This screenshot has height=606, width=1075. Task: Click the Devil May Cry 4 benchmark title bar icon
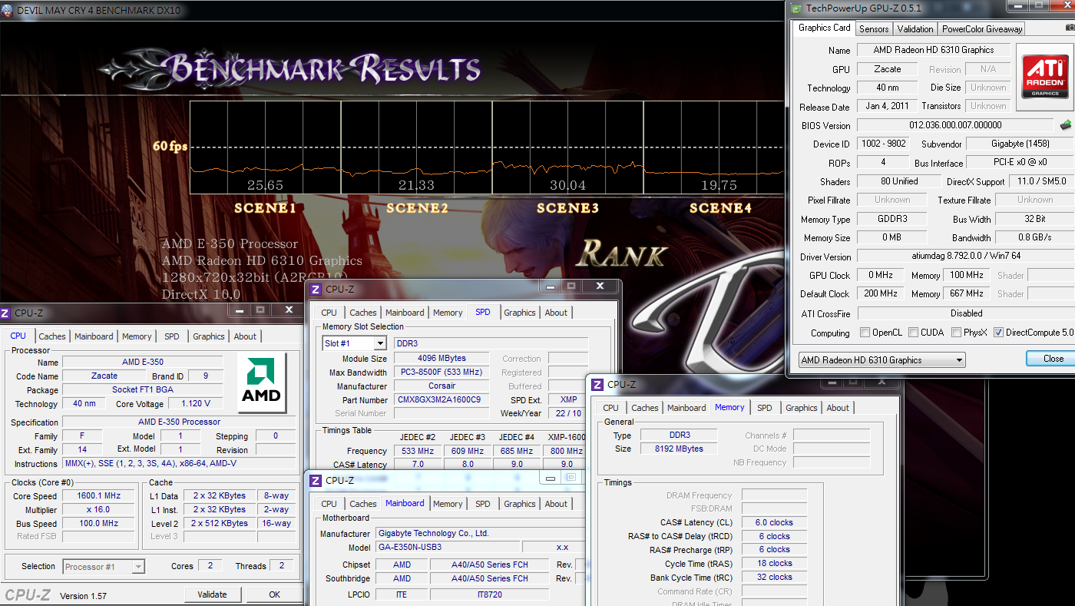click(8, 12)
